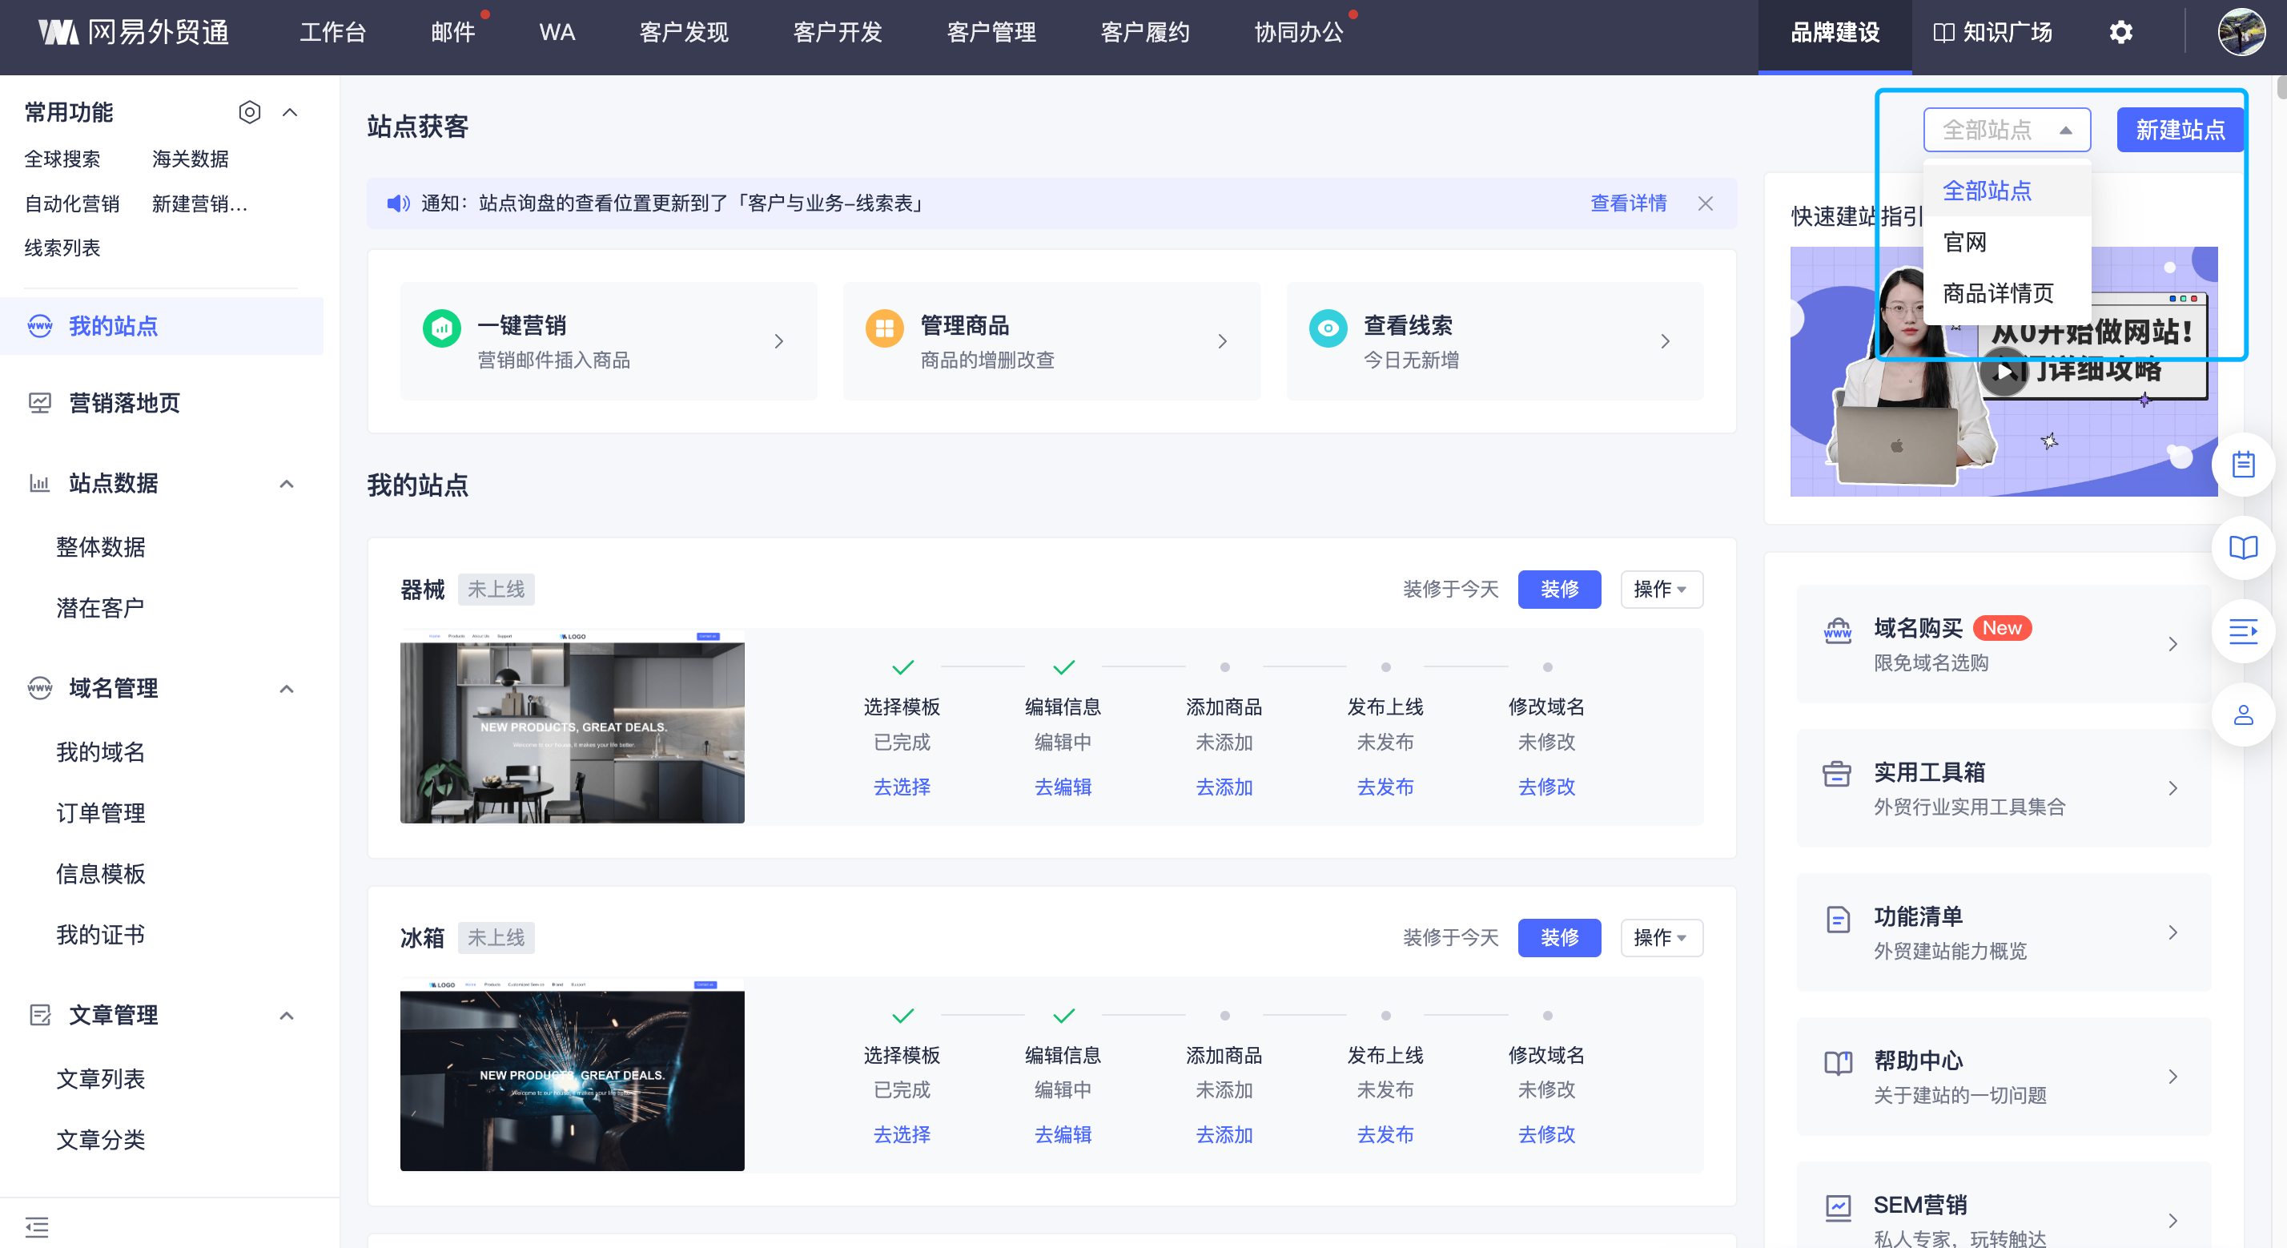2287x1248 pixels.
Task: Click the 管理商品 orange grid icon
Action: tap(883, 328)
